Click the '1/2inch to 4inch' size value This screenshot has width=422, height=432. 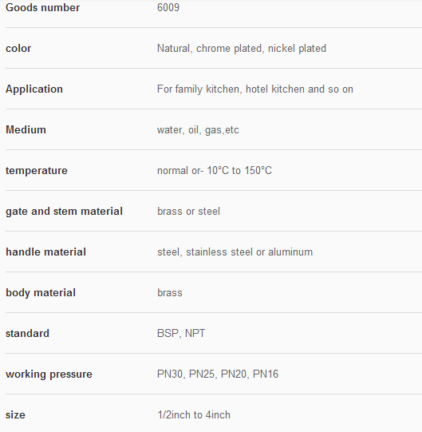(194, 415)
